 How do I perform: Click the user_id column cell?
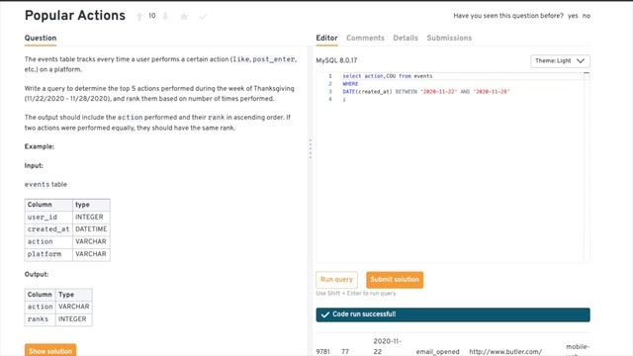(48, 218)
